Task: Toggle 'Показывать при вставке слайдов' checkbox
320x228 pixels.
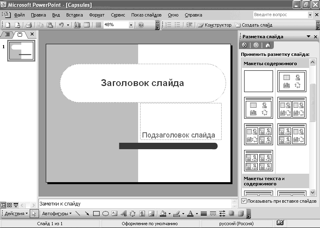Action: pyautogui.click(x=244, y=201)
